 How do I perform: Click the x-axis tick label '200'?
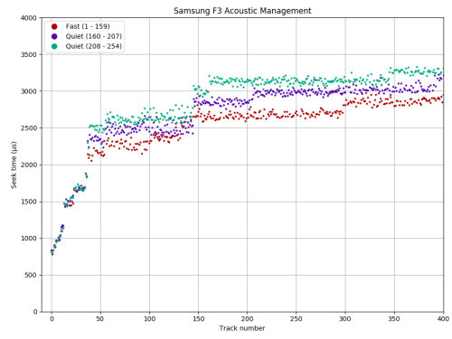247,319
